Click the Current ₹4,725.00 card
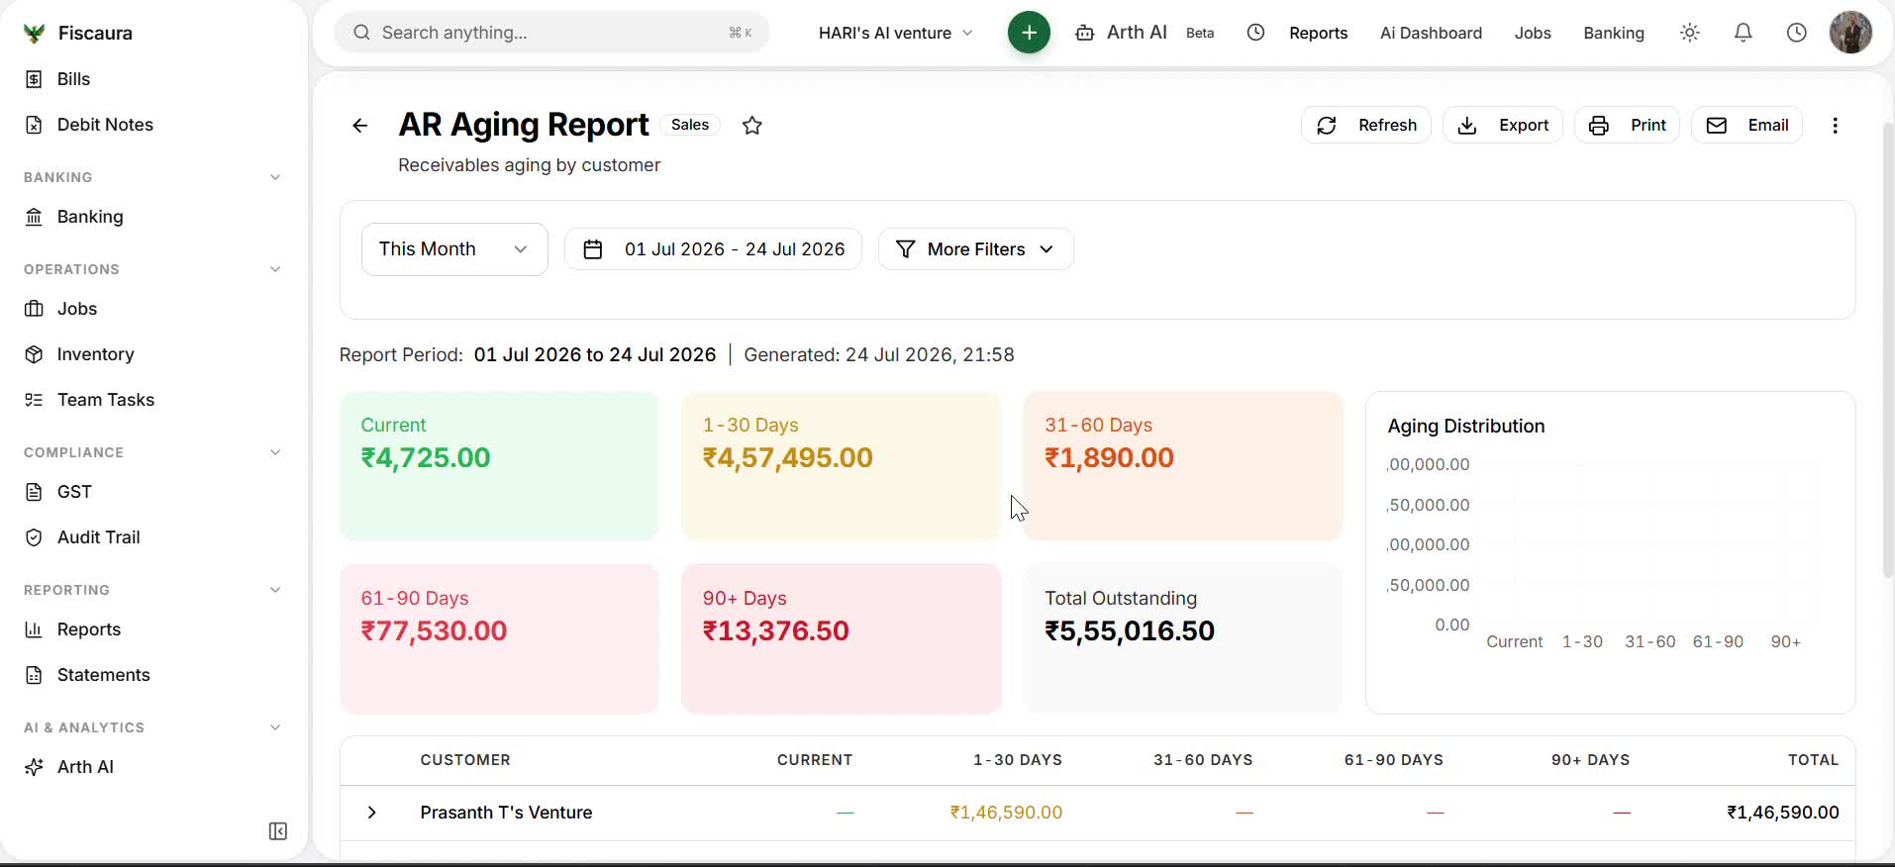Image resolution: width=1895 pixels, height=867 pixels. coord(499,466)
